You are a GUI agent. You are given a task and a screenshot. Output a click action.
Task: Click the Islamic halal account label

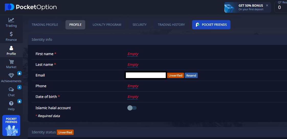pyautogui.click(x=53, y=108)
